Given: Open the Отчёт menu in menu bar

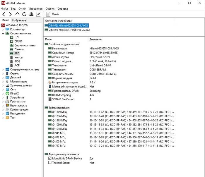Looking at the screenshot, I should tap(22, 8).
